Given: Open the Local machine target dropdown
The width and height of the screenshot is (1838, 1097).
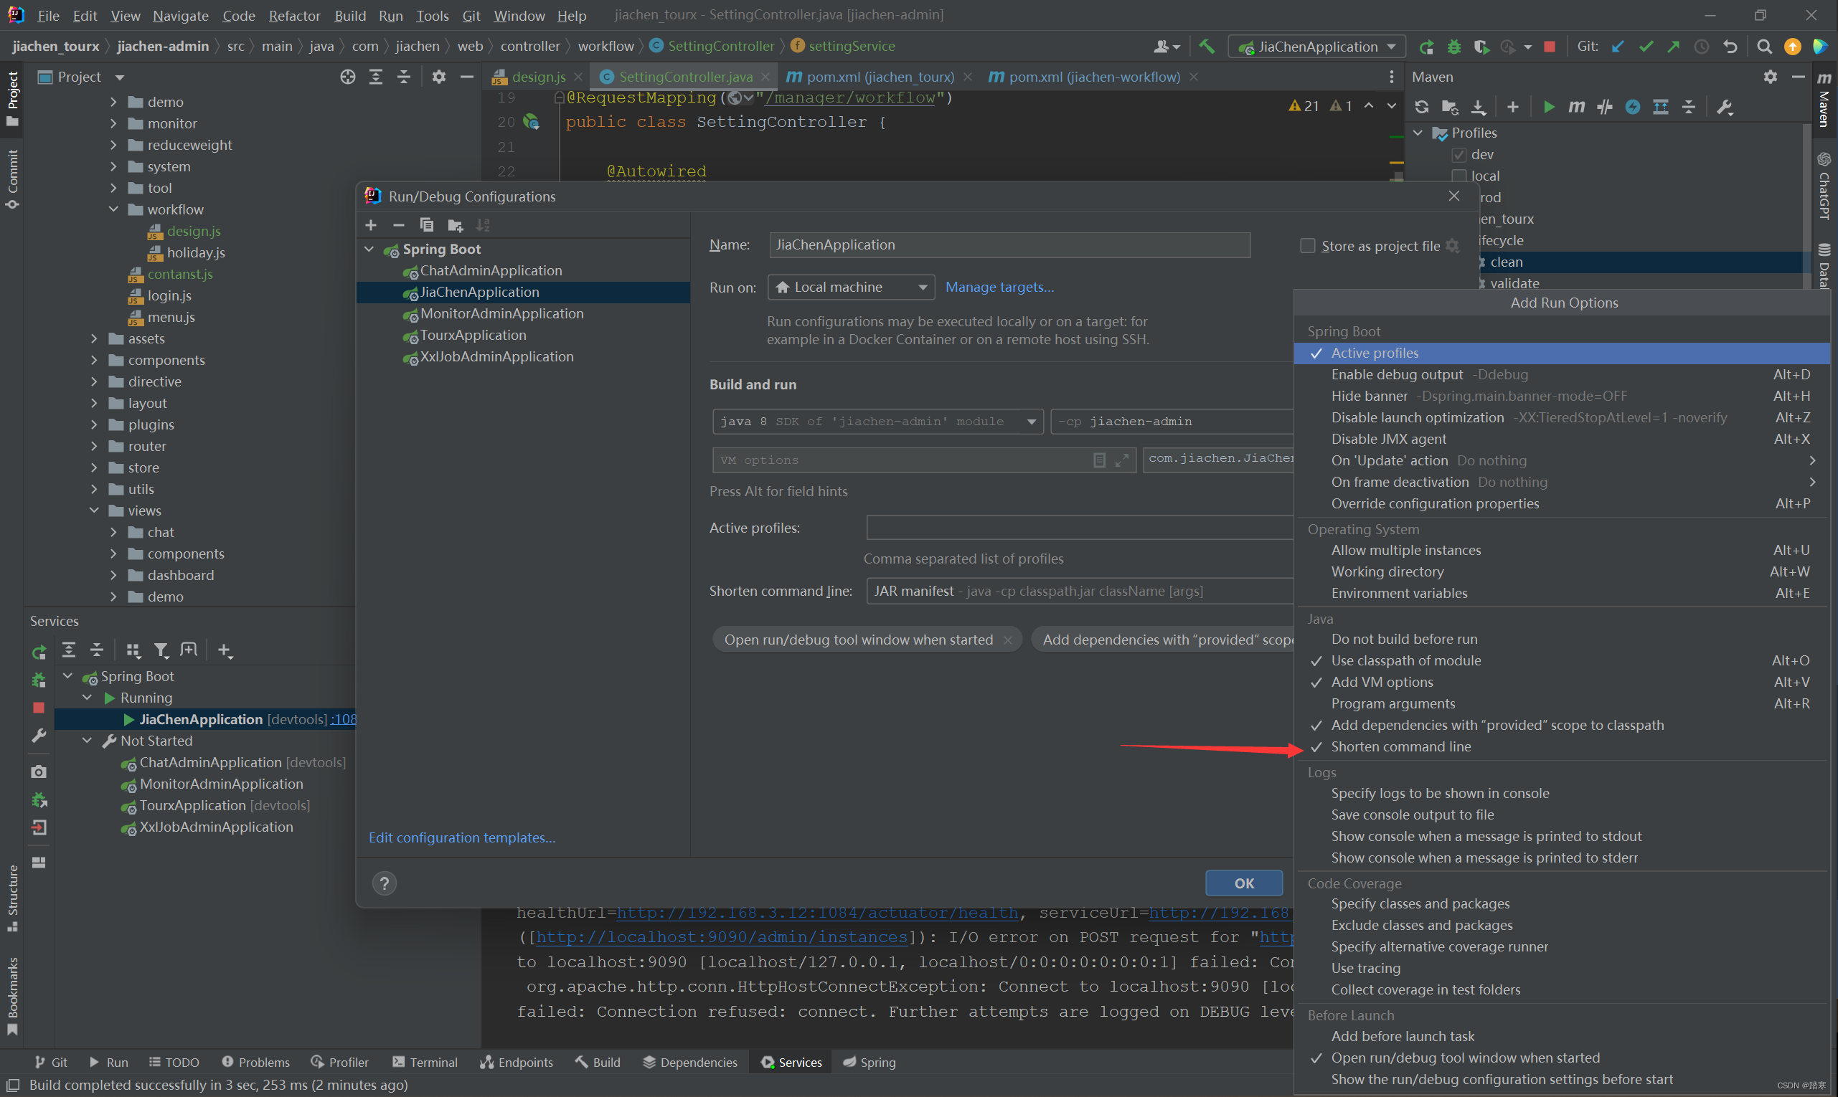Looking at the screenshot, I should tap(922, 287).
